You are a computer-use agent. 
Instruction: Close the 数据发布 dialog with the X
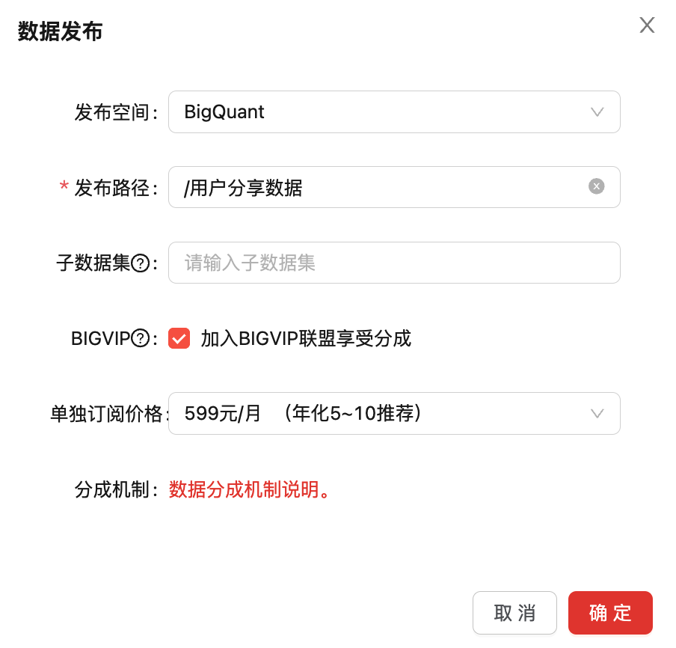pyautogui.click(x=647, y=25)
